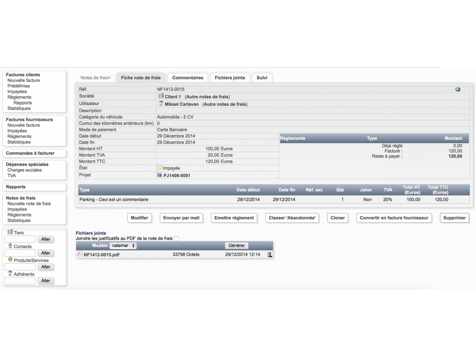Open the Fichiers joints tab
The width and height of the screenshot is (476, 357).
tap(230, 78)
